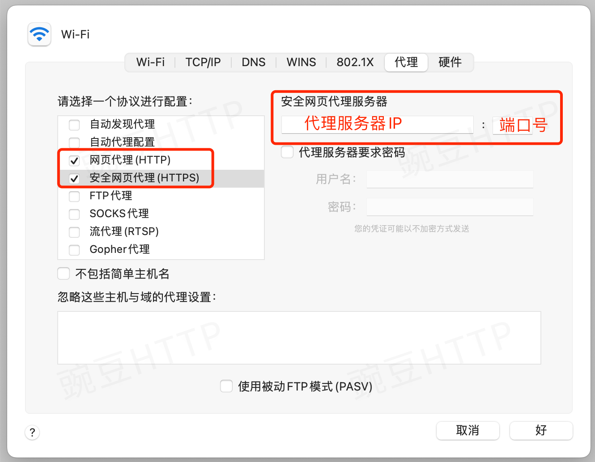Select the 网页代理 (HTTP) row label
Image resolution: width=595 pixels, height=462 pixels.
coord(130,160)
